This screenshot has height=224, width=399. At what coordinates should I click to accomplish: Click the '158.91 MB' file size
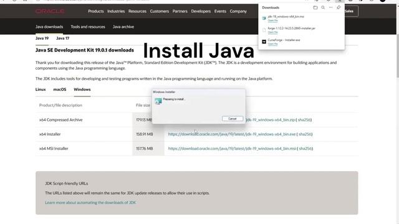[x=145, y=134]
